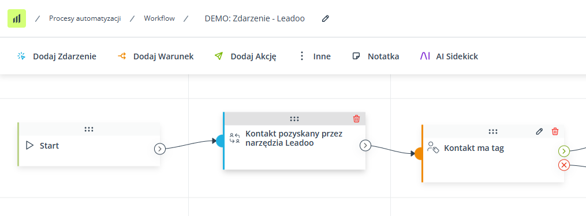This screenshot has height=216, width=586.
Task: Click the person-with-tag icon in Kontakt ma tag
Action: coord(433,147)
